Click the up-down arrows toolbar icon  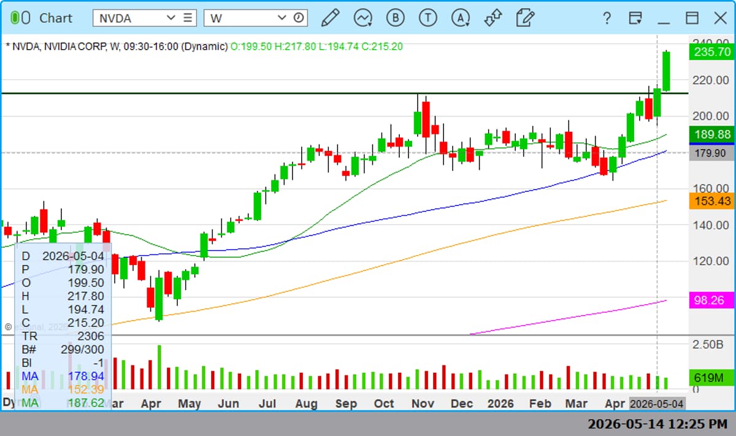pyautogui.click(x=493, y=18)
